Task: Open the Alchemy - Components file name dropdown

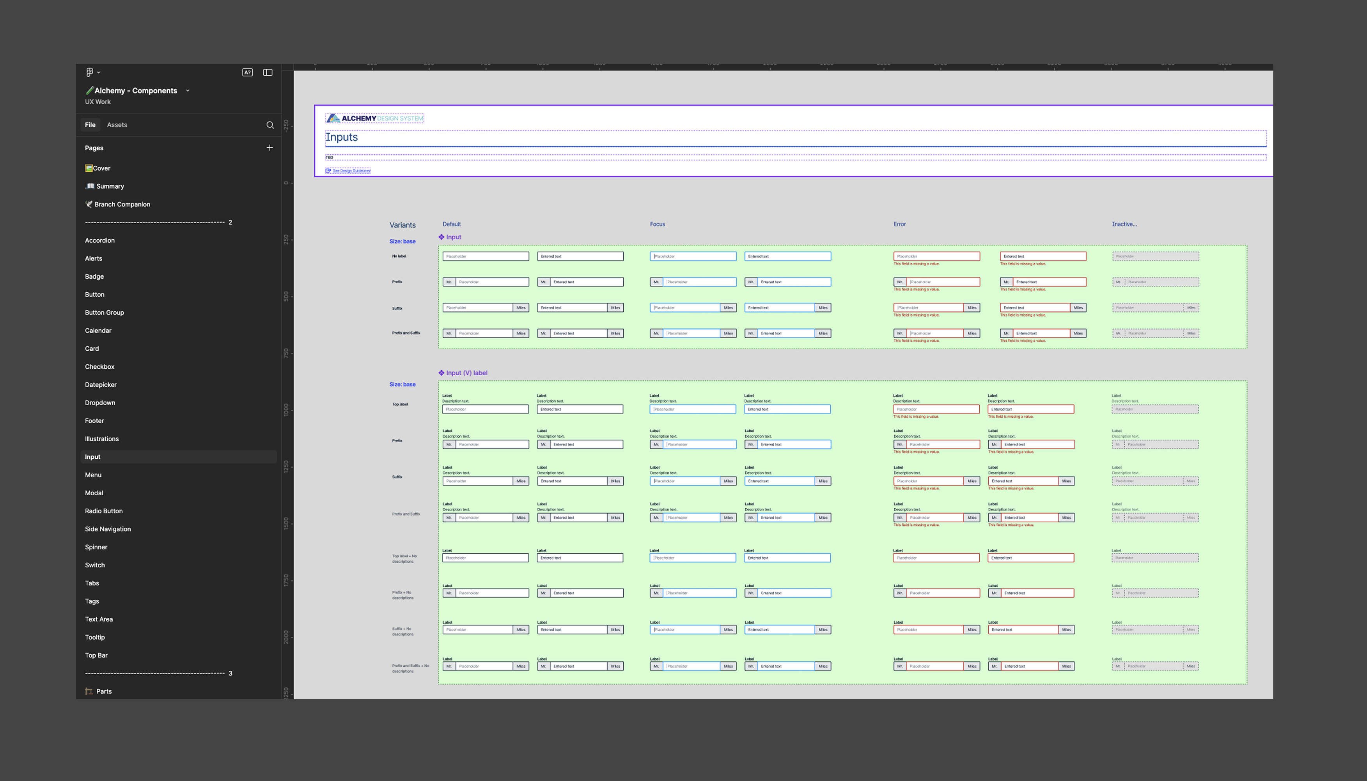Action: click(x=187, y=90)
